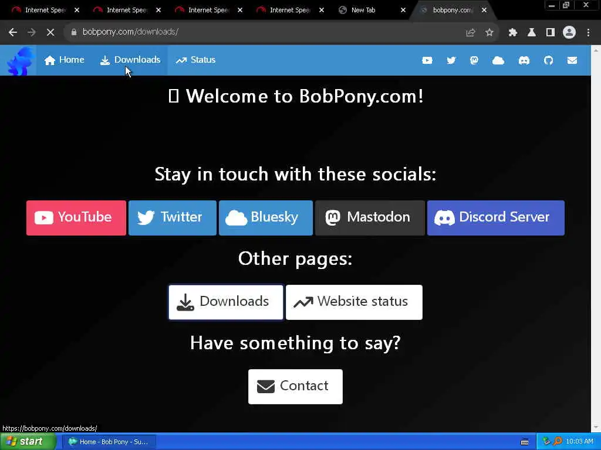Click the tray magnifier icon
Viewport: 601px width, 450px height.
tap(558, 441)
